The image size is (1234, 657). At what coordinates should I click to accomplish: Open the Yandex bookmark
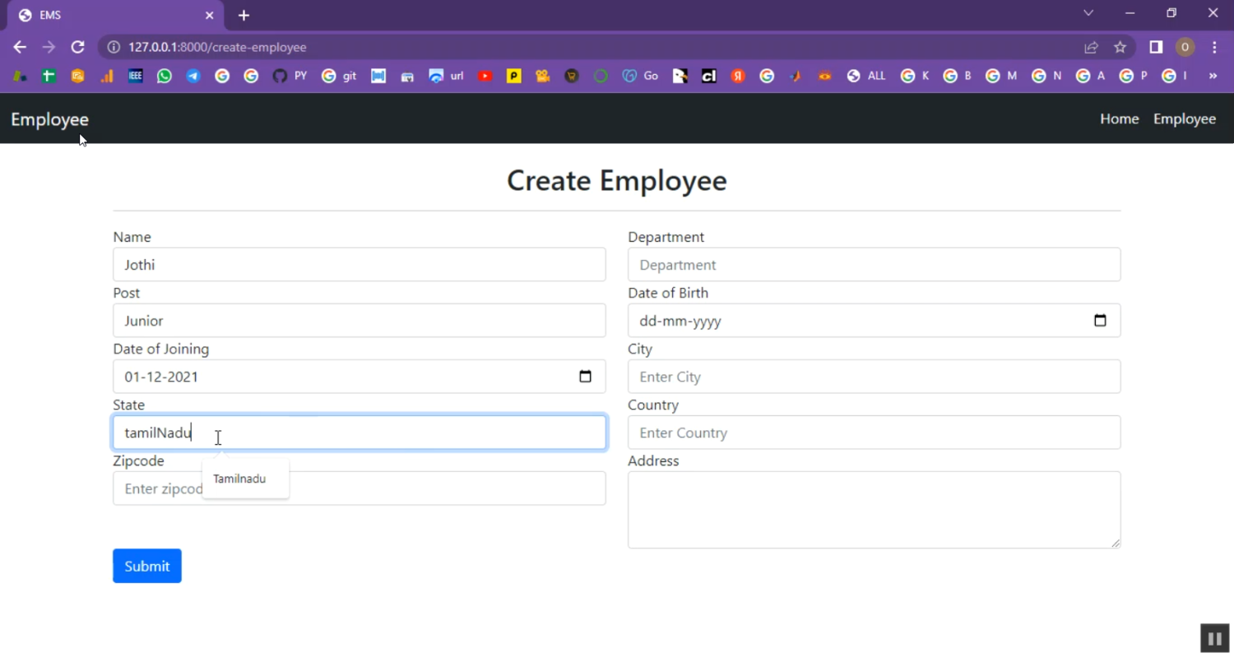click(x=738, y=76)
